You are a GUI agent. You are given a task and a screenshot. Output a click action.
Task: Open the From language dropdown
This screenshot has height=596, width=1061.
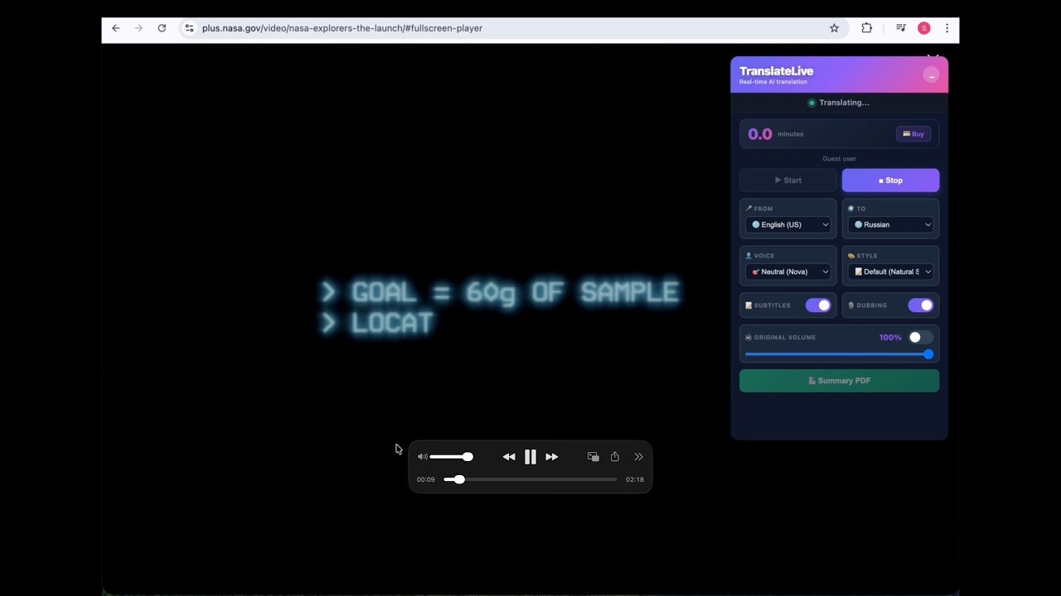pyautogui.click(x=788, y=224)
